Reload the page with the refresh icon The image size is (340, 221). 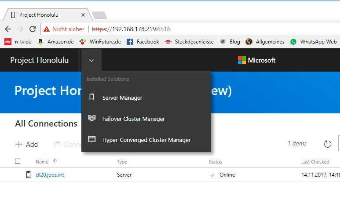pyautogui.click(x=33, y=29)
